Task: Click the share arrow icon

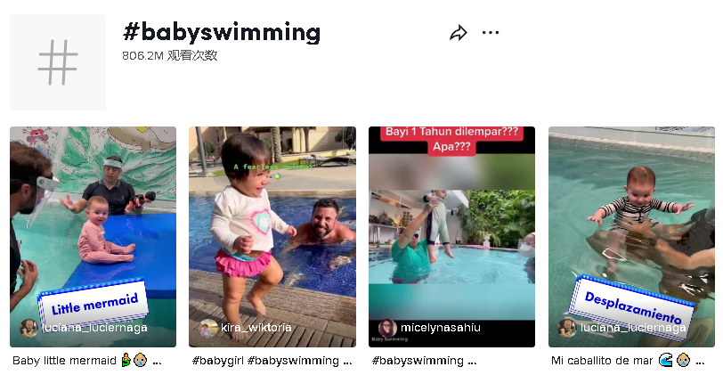Action: click(459, 33)
